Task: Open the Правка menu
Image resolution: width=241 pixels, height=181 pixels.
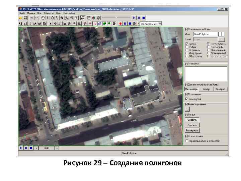Action: pos(31,13)
